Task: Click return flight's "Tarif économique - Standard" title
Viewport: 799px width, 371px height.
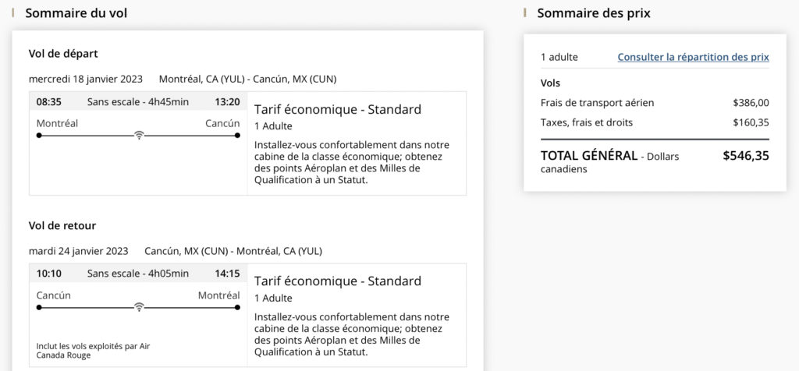Action: tap(337, 281)
